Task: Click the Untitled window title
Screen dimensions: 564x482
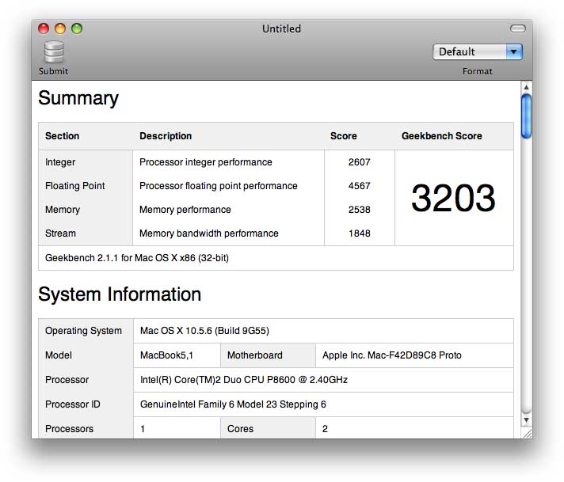Action: (282, 28)
